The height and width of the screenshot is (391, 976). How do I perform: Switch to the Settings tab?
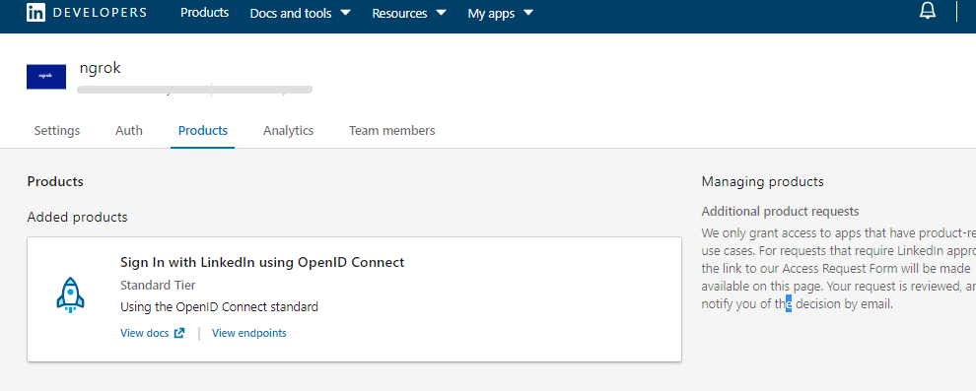tap(56, 131)
